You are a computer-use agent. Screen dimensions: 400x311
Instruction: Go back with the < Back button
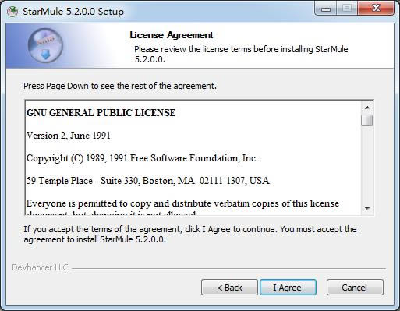229,288
